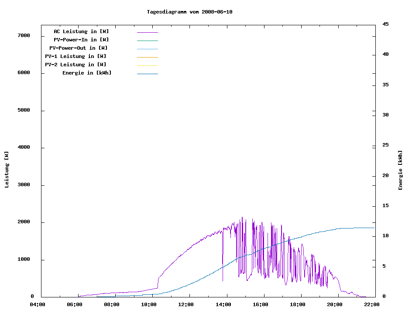
Task: Click the chart title 'Tagesdiagramm vom 2008-06-10'
Action: pos(189,12)
